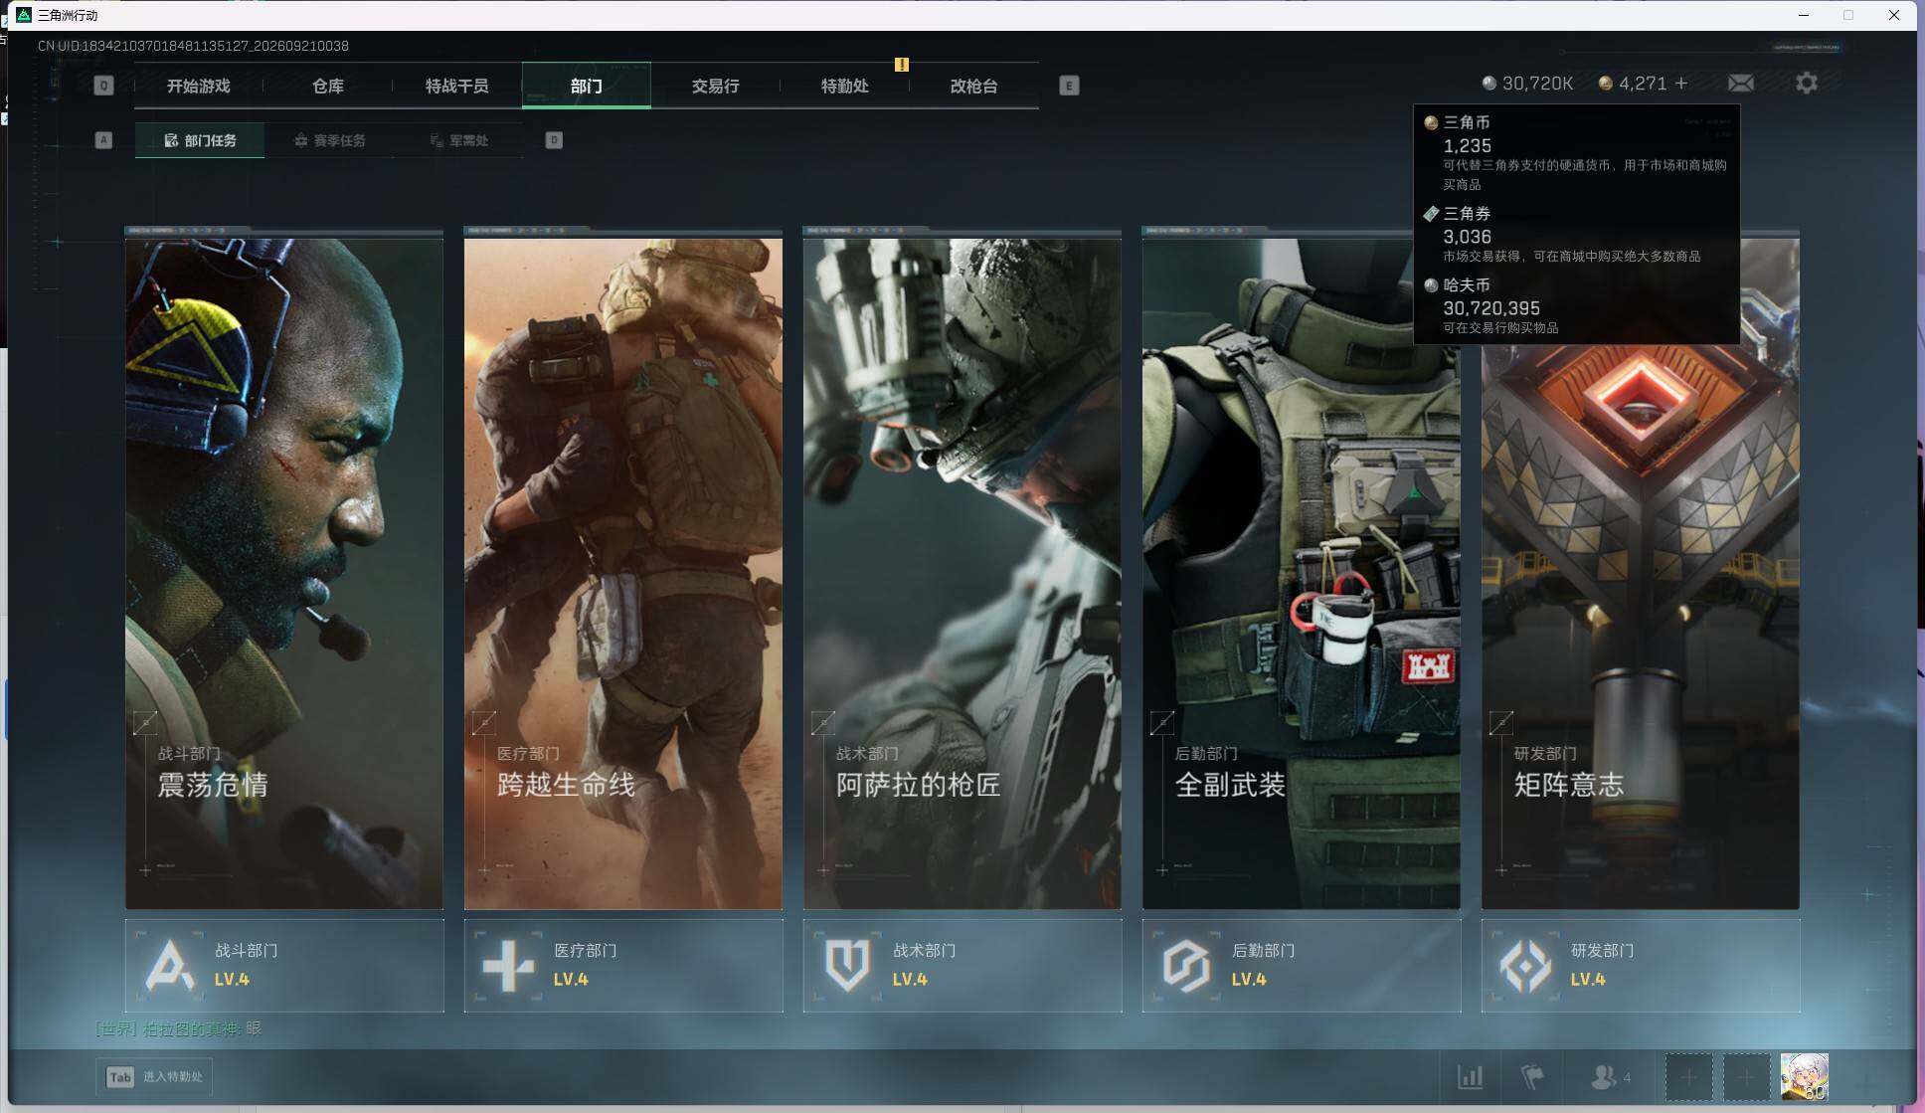Open the flag icon in bottom bar

(1532, 1076)
